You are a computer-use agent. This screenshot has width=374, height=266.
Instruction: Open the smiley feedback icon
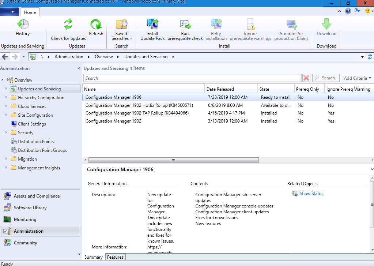click(367, 11)
